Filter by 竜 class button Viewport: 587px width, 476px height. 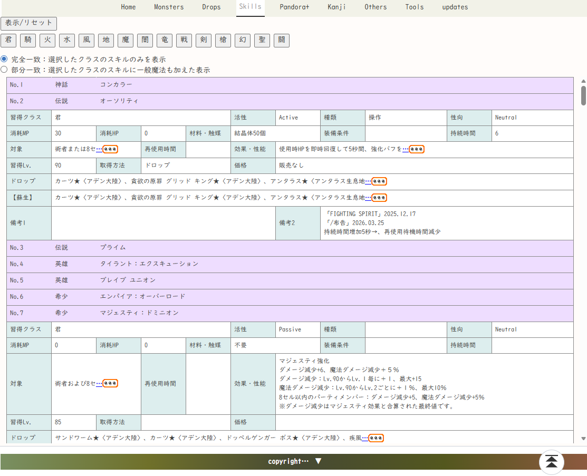pos(165,41)
